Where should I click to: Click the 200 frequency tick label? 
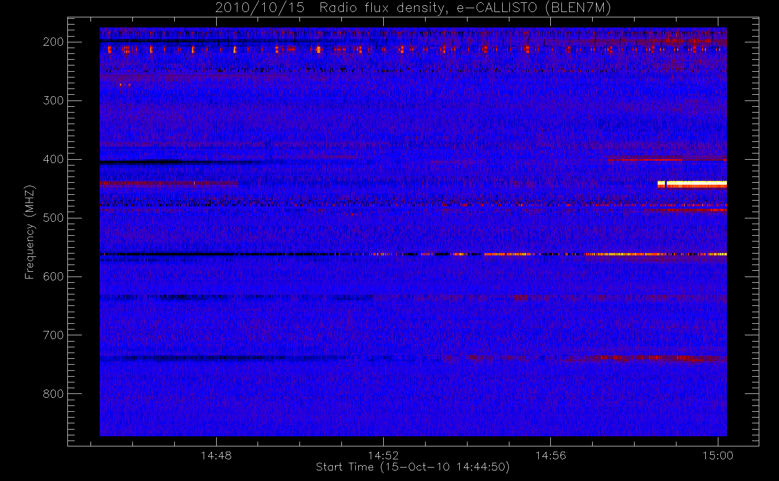53,42
